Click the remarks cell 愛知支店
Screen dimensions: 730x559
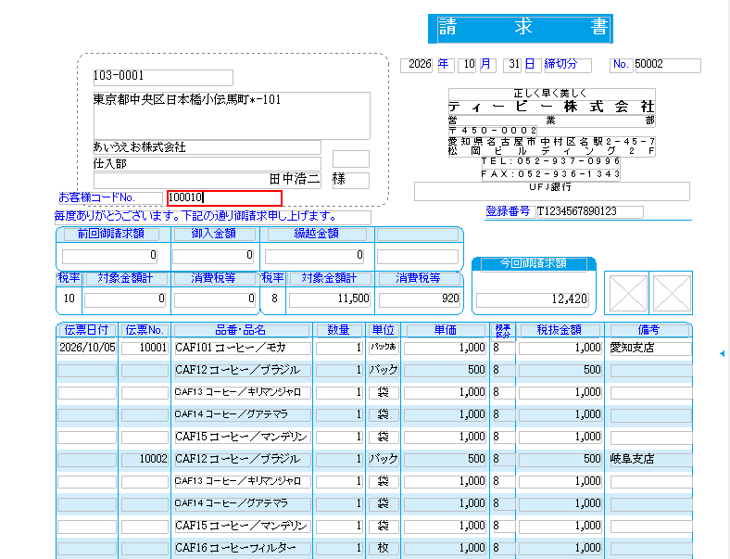tap(650, 348)
